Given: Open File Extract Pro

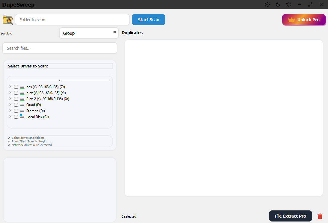Looking at the screenshot, I should (x=291, y=216).
